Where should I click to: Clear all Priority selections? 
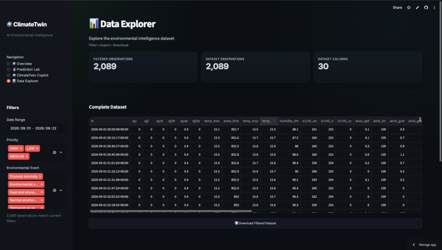tap(54, 152)
